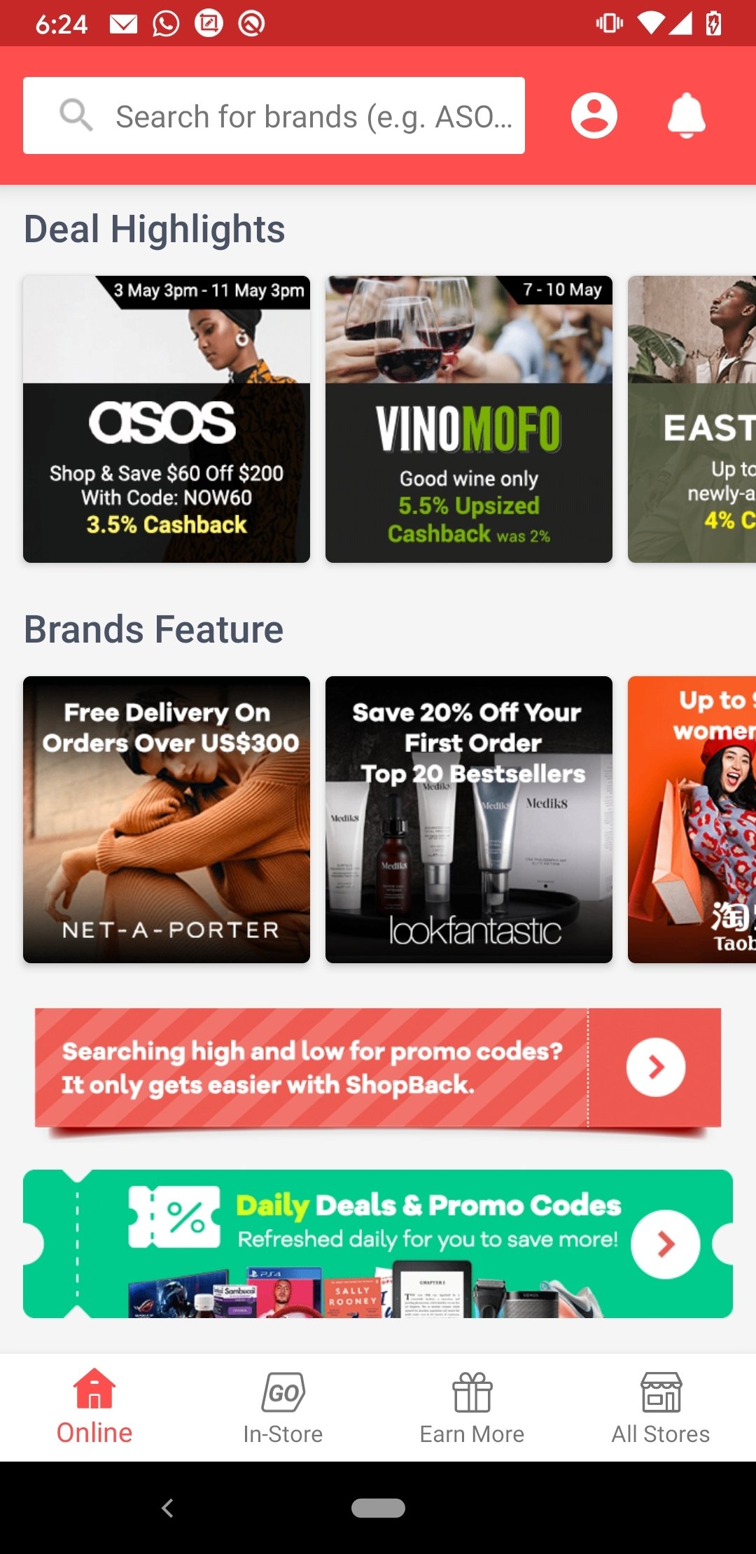
Task: Open Daily Deals & Promo Codes banner
Action: coord(378,1244)
